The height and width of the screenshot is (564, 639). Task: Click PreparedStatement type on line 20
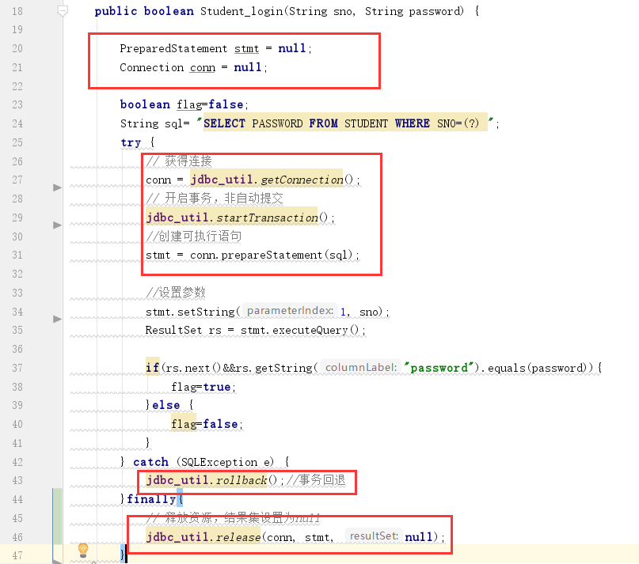point(173,49)
